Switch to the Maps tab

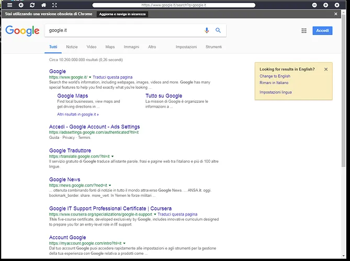tap(110, 47)
